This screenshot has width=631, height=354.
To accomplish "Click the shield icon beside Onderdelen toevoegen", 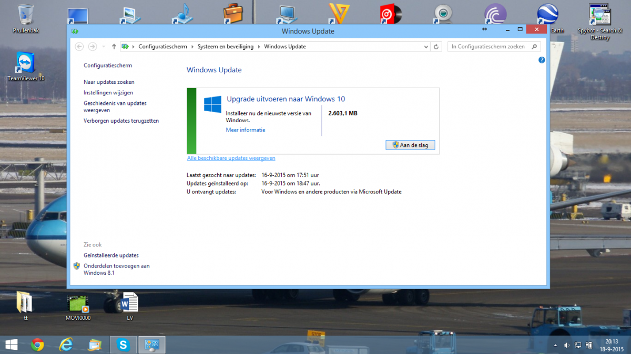I will point(76,266).
